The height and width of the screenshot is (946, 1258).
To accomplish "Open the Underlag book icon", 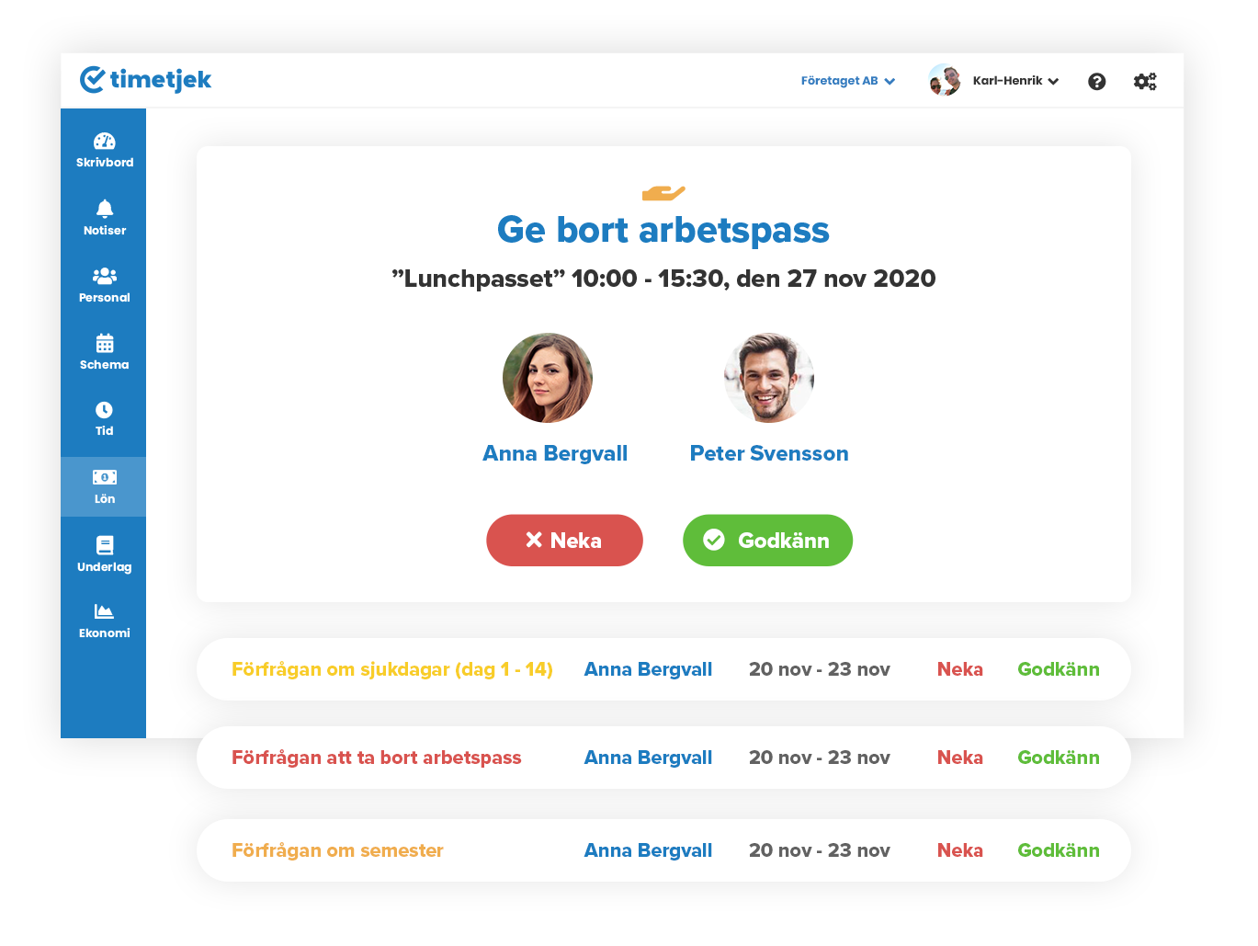I will (x=105, y=545).
